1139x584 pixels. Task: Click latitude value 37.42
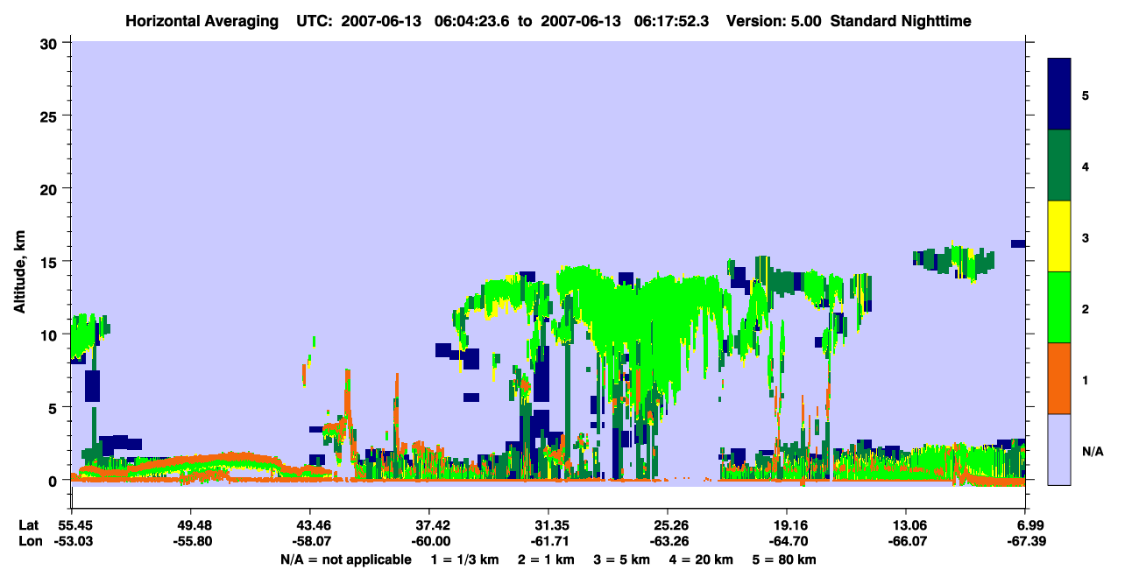[428, 525]
